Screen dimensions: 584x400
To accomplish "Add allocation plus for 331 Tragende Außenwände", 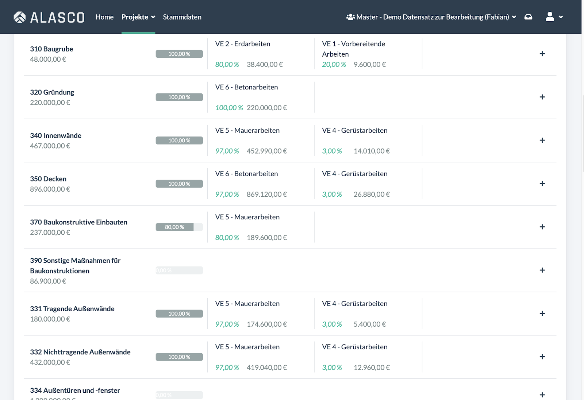I will point(542,314).
